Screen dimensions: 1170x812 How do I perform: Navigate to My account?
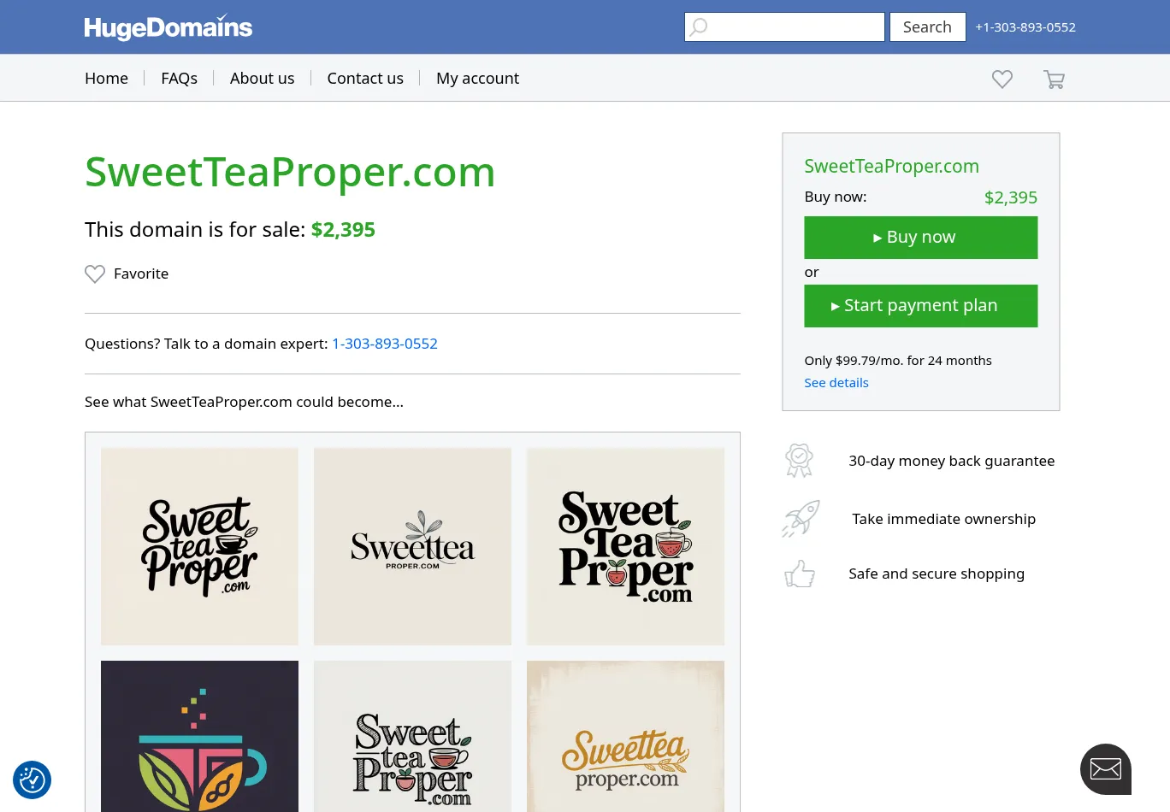[x=477, y=79]
